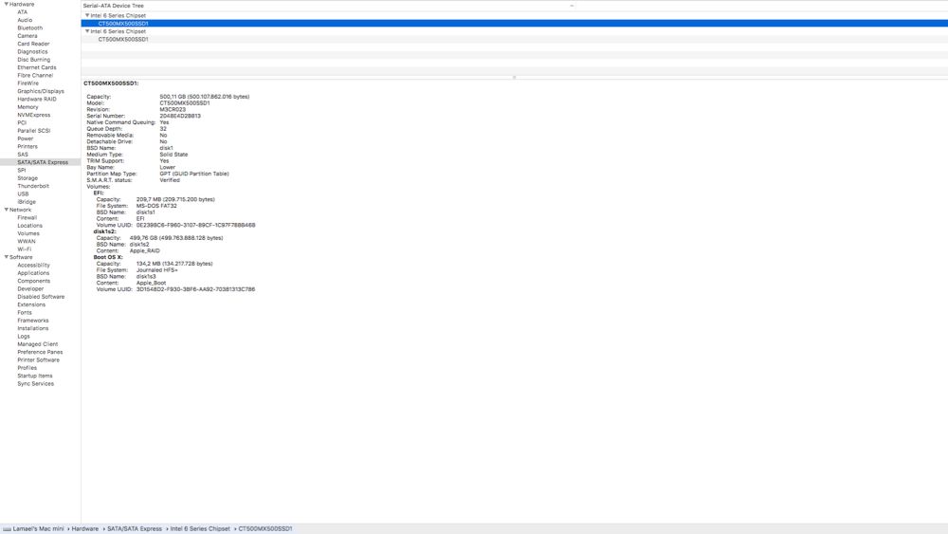Show Fonts under Software
This screenshot has height=534, width=948.
(x=25, y=312)
